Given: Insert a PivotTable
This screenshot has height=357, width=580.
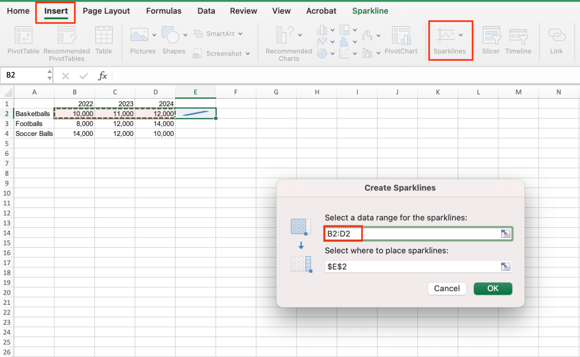Looking at the screenshot, I should pos(23,40).
